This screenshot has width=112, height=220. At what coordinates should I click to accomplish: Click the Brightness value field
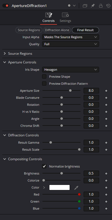(x=92, y=173)
